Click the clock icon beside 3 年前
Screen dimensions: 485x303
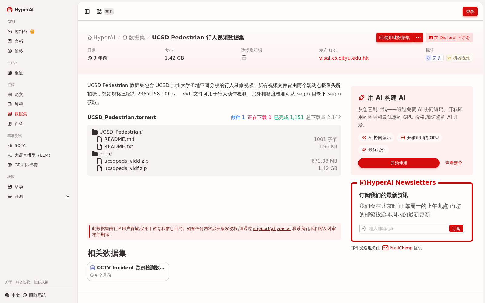(x=90, y=58)
